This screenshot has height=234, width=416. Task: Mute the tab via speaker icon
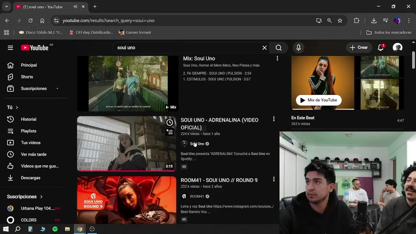pyautogui.click(x=75, y=6)
